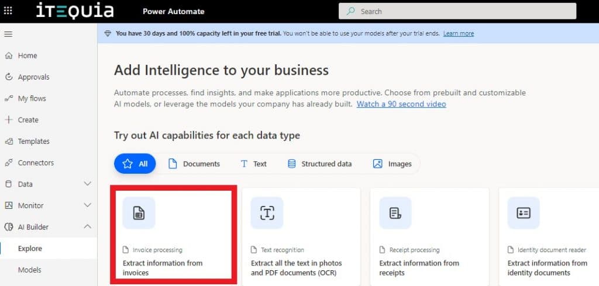Open Extract all the text in photos card

301,237
